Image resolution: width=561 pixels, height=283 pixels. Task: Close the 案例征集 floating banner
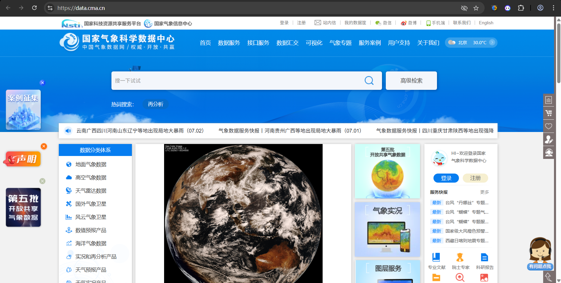[x=42, y=83]
